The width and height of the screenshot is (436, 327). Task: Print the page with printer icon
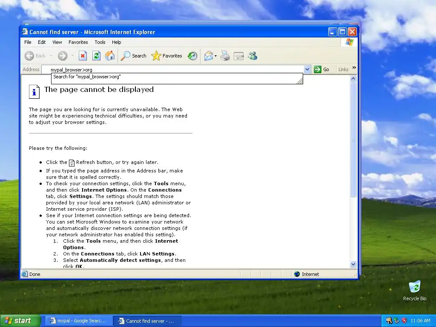[225, 56]
